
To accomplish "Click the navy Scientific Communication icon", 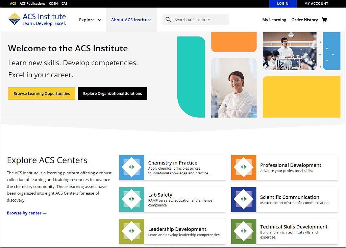I will pyautogui.click(x=244, y=199).
